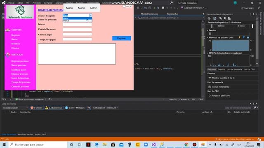The image size is (264, 148).
Task: Click the Visual Studio search magnifier icon
Action: [172, 3]
